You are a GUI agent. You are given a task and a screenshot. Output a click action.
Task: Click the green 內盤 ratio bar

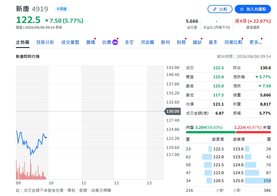point(211,132)
